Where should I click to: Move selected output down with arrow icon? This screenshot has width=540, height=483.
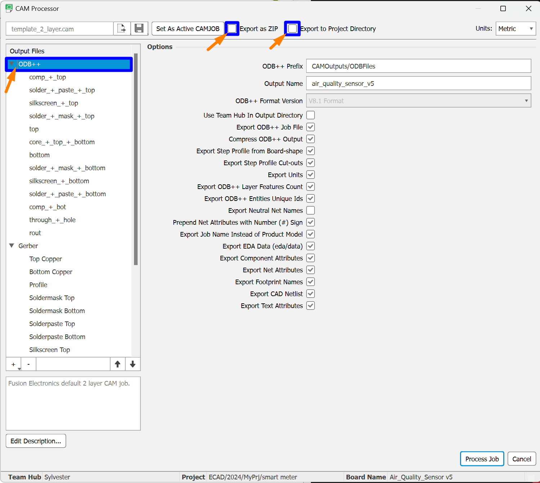click(x=133, y=364)
